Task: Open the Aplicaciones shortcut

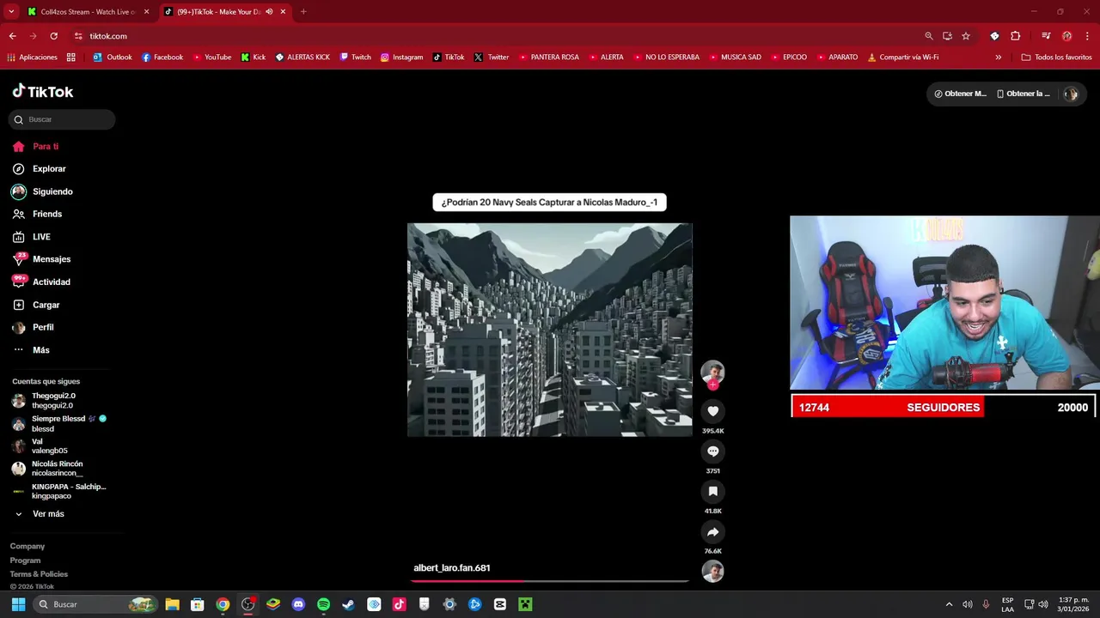Action: [32, 58]
